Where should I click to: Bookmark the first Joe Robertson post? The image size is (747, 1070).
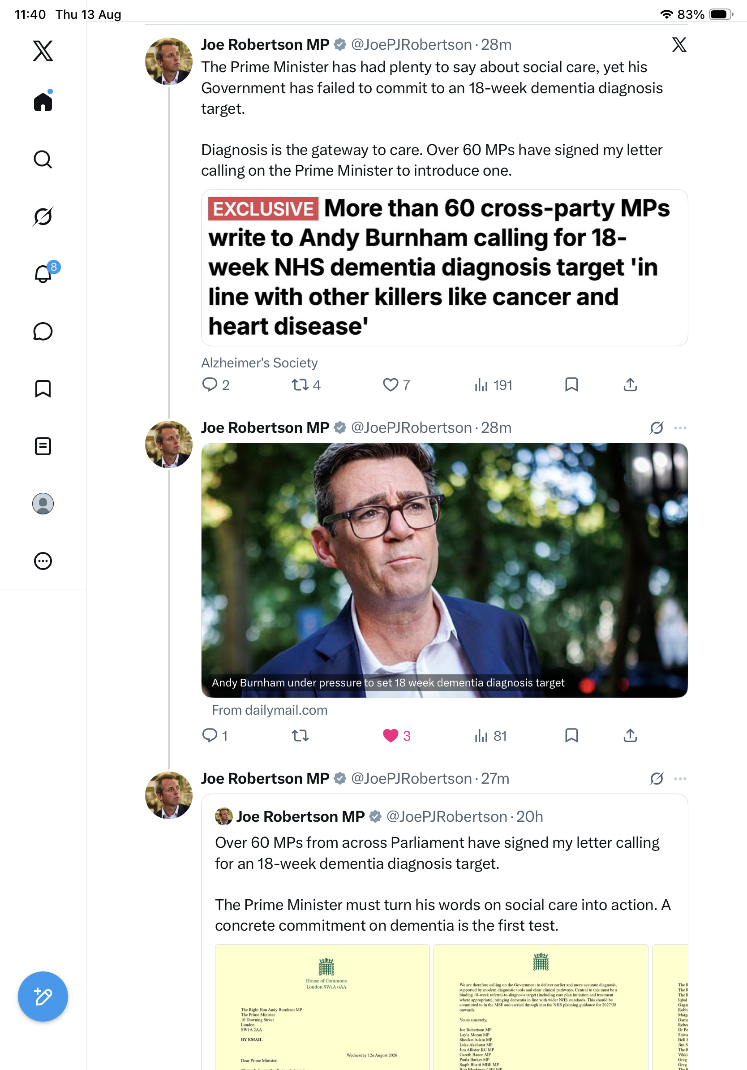point(571,385)
